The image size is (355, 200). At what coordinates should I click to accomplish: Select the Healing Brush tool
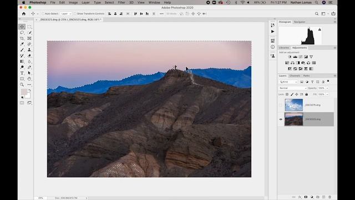click(x=29, y=44)
